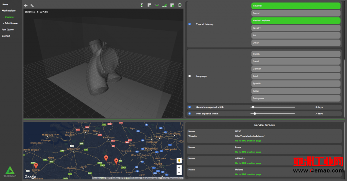Select the Dental industry option

tap(295, 13)
